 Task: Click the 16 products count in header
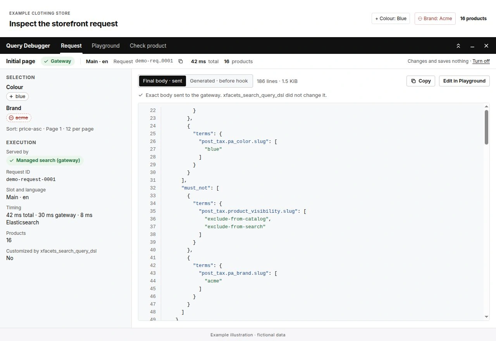click(473, 19)
